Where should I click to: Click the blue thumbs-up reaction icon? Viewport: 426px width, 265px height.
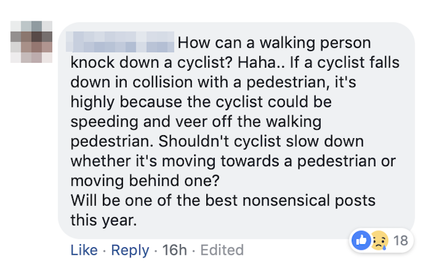pyautogui.click(x=361, y=240)
